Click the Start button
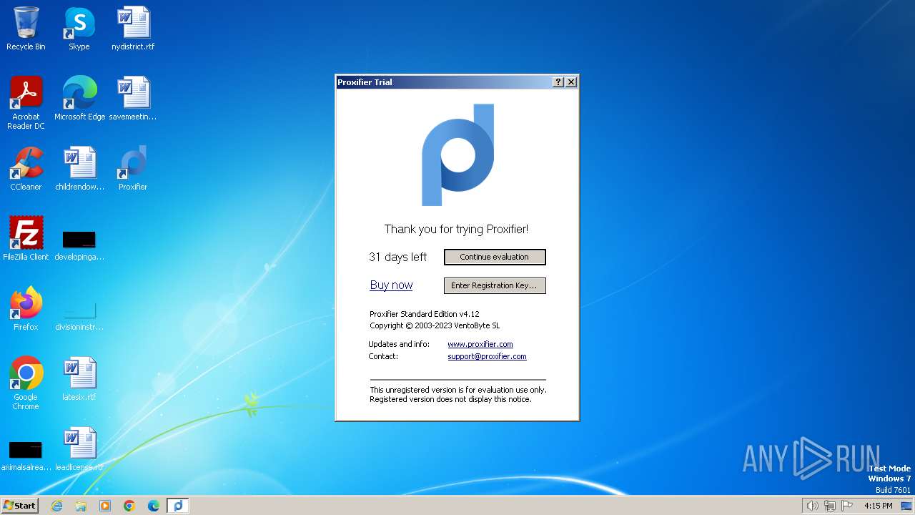Viewport: 915px width, 515px height. point(19,506)
